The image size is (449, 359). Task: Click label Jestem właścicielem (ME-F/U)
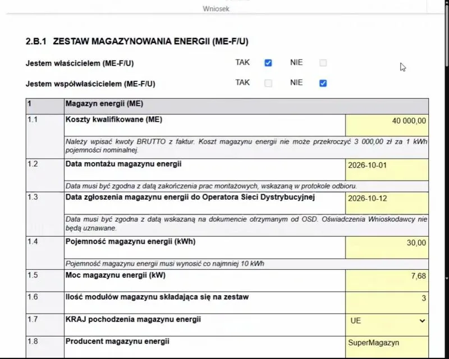pyautogui.click(x=80, y=63)
